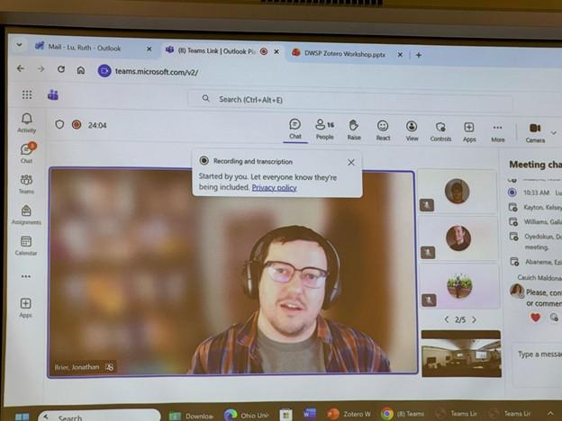Open Apps in the meeting toolbar
562x421 pixels.
click(469, 131)
